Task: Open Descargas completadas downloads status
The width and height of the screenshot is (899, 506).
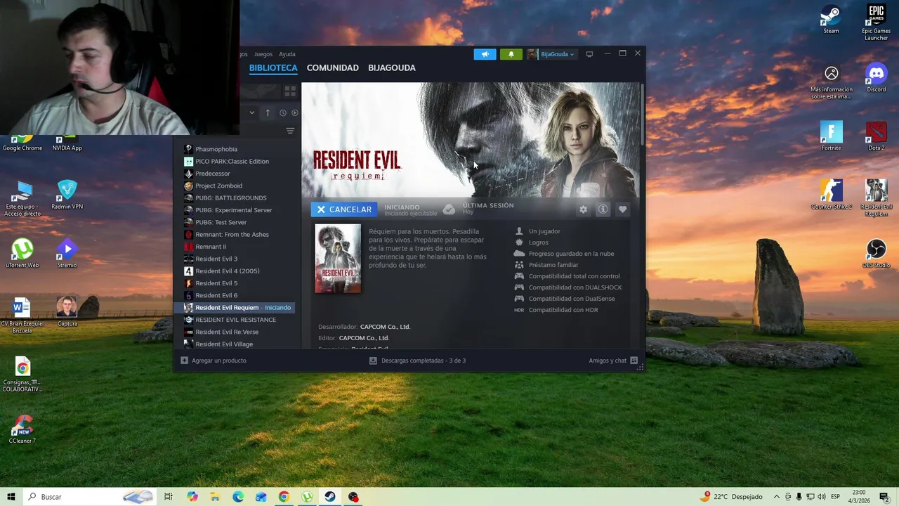Action: pos(418,361)
